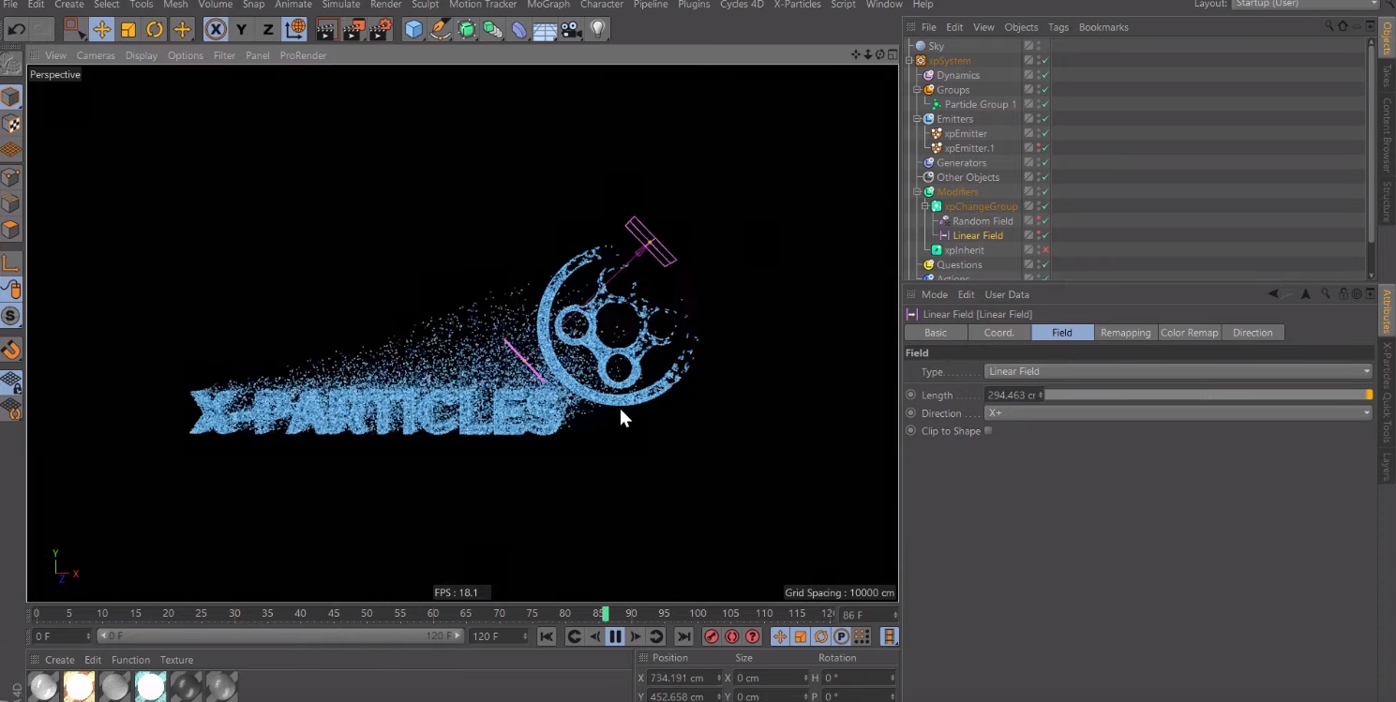Switch to the Direction tab
Screen dimensions: 1396x702
1253,333
